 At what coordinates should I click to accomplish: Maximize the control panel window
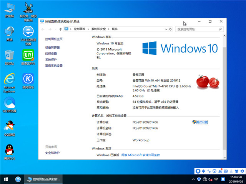(210, 21)
